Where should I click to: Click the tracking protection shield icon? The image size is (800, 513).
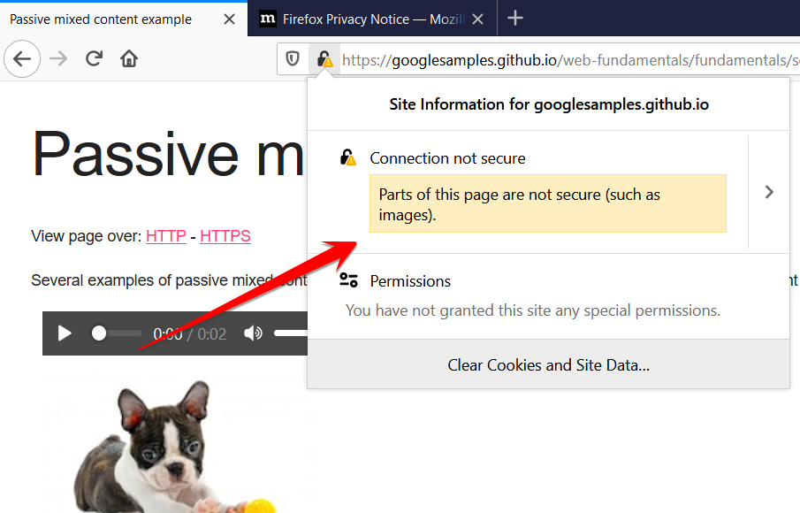click(294, 59)
